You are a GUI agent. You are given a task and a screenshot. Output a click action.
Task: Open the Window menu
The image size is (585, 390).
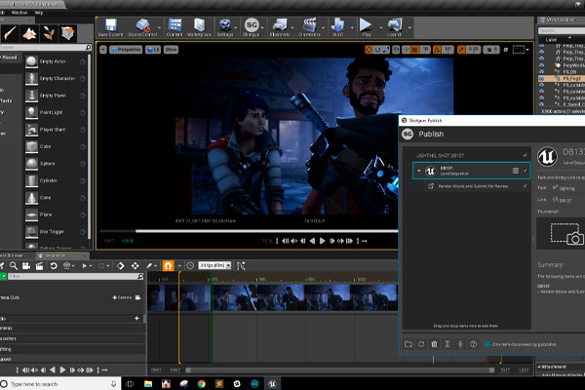point(19,13)
